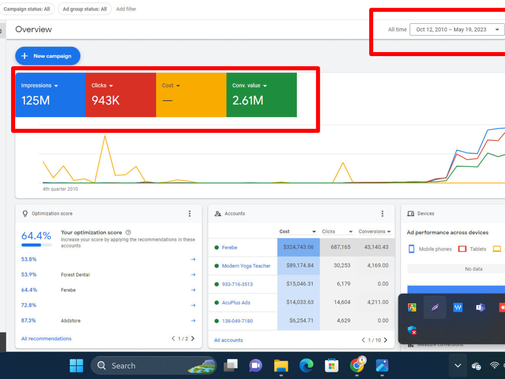505x379 pixels.
Task: Open the AcuPlus Ads account link
Action: pyautogui.click(x=236, y=303)
